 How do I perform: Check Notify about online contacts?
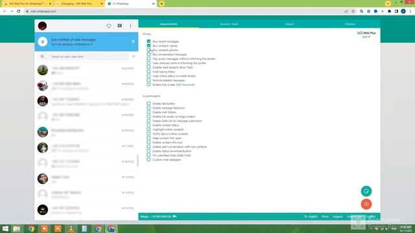(x=148, y=134)
